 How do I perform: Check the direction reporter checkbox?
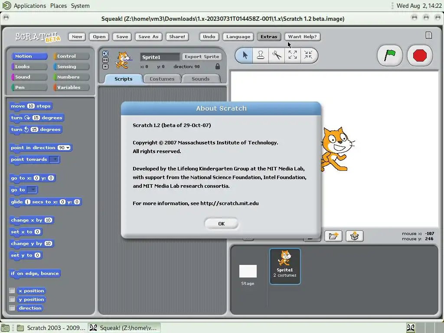(x=12, y=308)
